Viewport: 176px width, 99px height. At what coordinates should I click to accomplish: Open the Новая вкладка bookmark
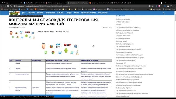87,9
